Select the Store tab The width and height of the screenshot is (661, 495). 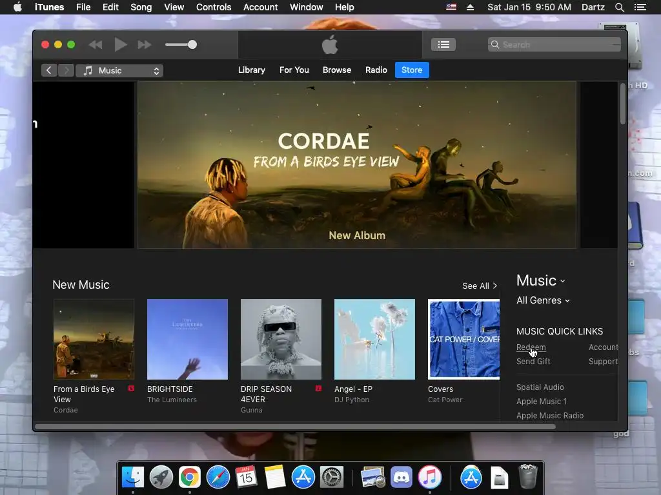pyautogui.click(x=412, y=70)
